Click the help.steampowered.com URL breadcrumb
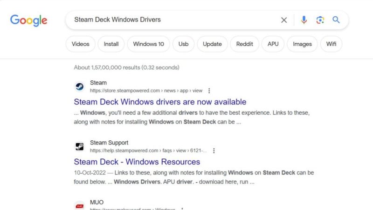The width and height of the screenshot is (373, 210). [148, 151]
